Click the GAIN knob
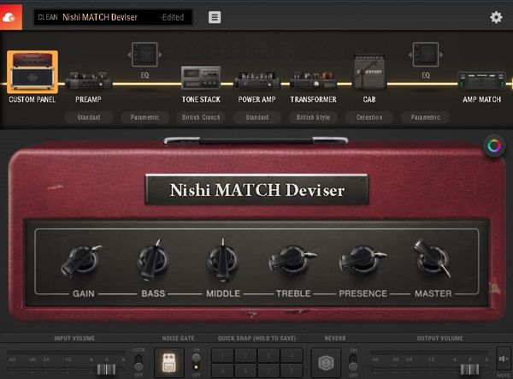Image resolution: width=513 pixels, height=379 pixels. pyautogui.click(x=81, y=261)
